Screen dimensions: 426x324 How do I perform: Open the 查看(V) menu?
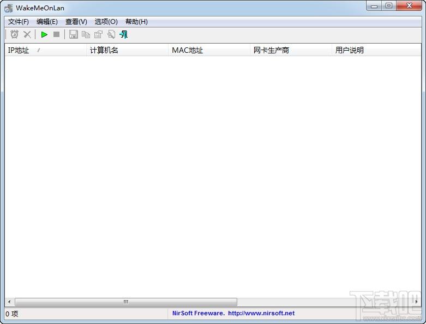pyautogui.click(x=76, y=22)
